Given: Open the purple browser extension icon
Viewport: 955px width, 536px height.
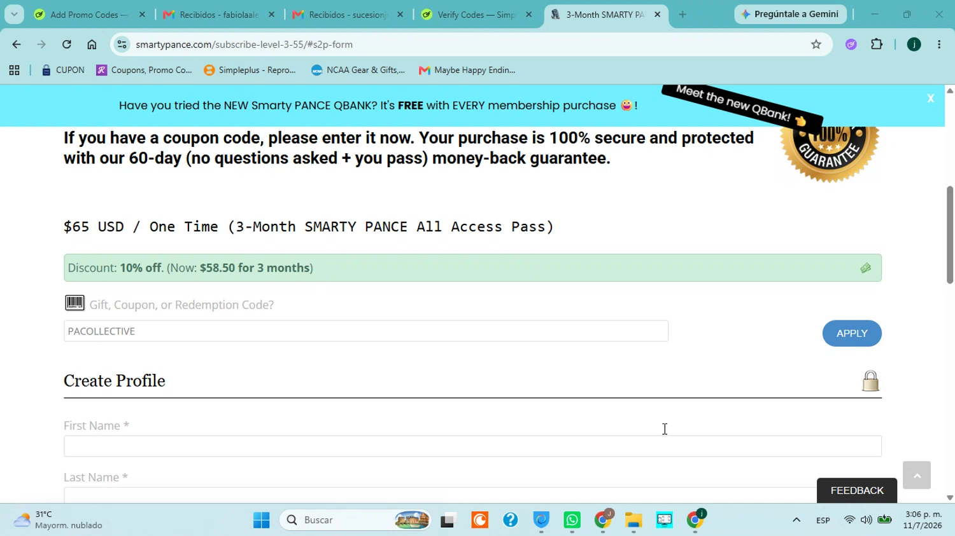Looking at the screenshot, I should pyautogui.click(x=851, y=45).
